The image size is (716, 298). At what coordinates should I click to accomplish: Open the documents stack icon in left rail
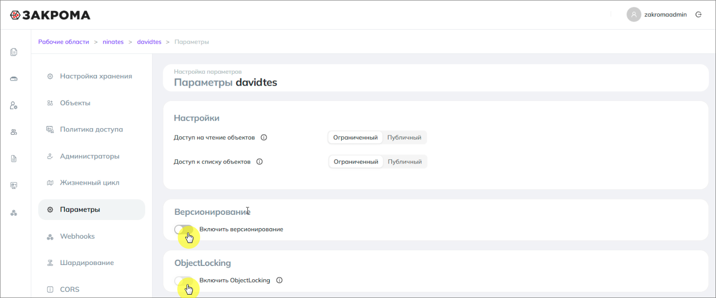pos(14,52)
